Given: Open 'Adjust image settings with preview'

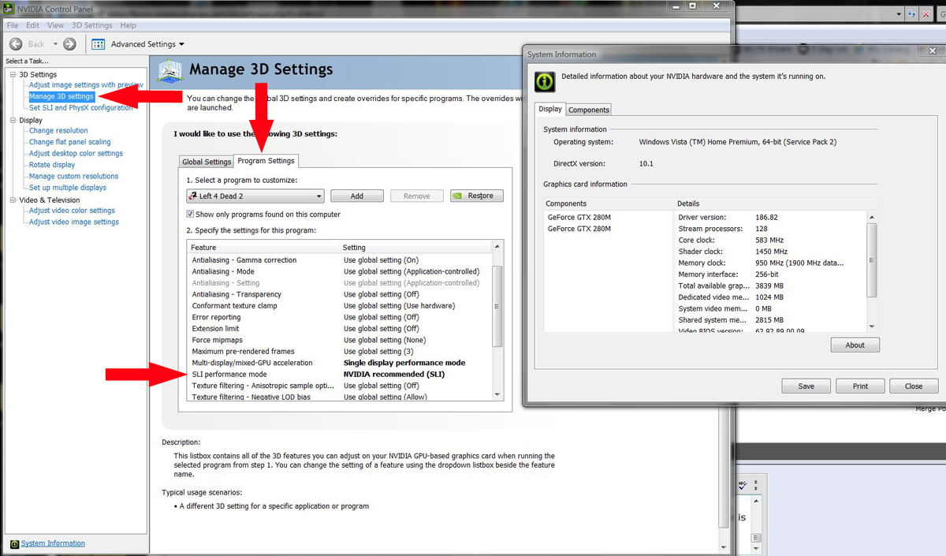Looking at the screenshot, I should pos(86,85).
